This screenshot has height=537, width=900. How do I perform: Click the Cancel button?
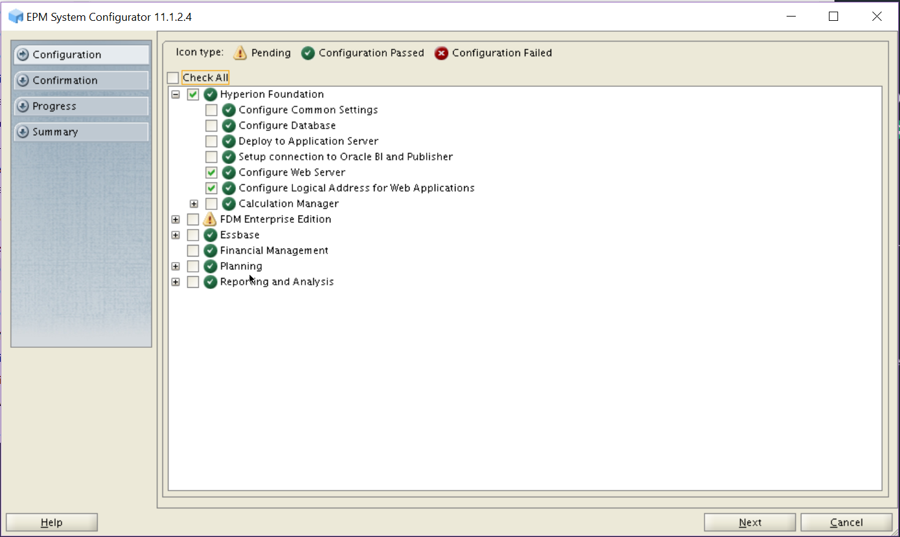coord(846,522)
